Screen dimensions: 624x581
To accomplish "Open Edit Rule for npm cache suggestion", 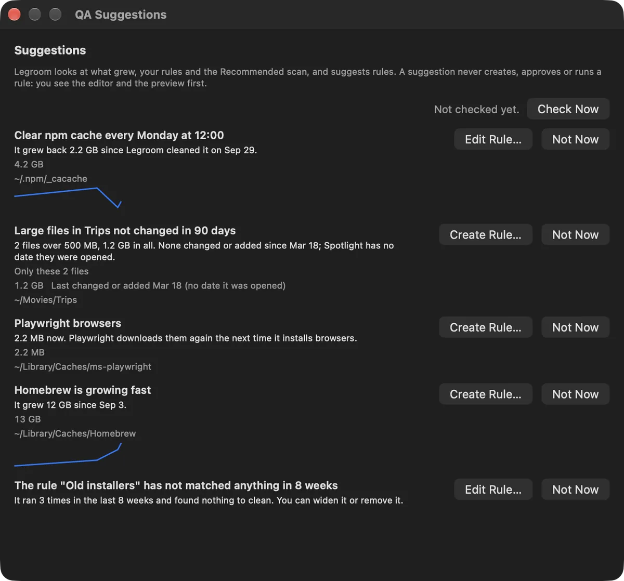I will click(493, 139).
